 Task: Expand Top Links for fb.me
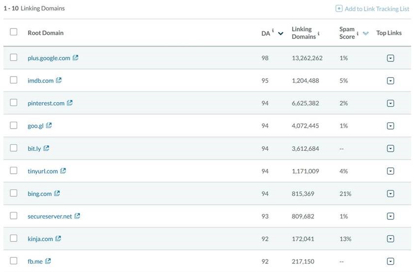tap(390, 261)
